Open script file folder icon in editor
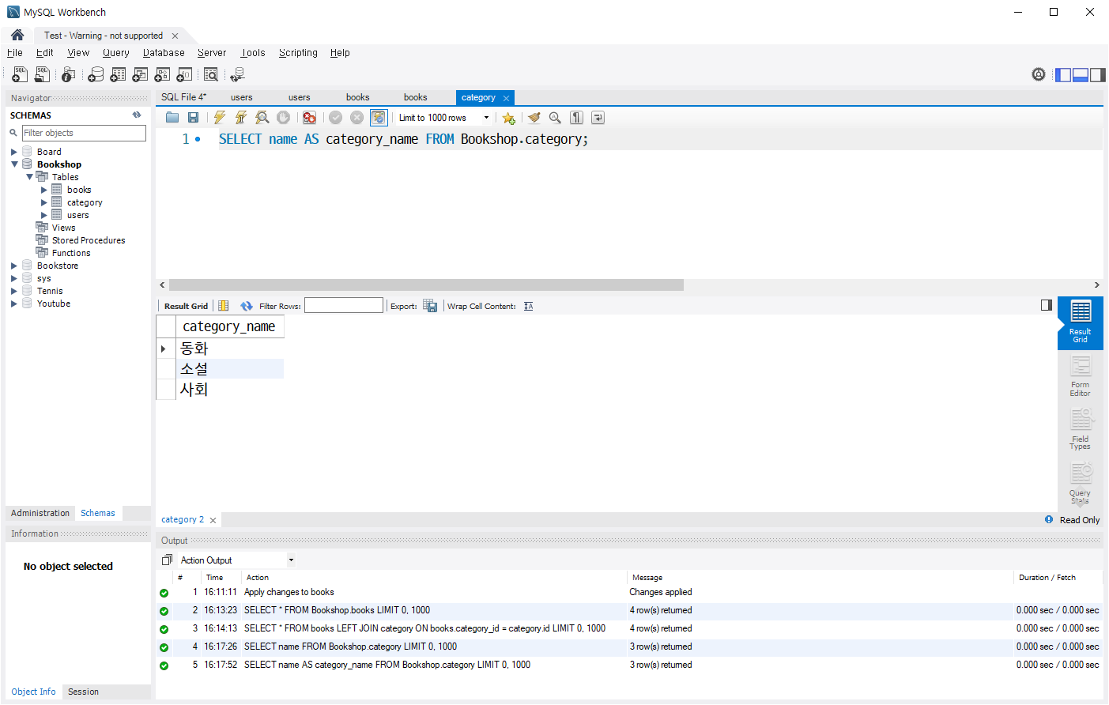 (172, 118)
